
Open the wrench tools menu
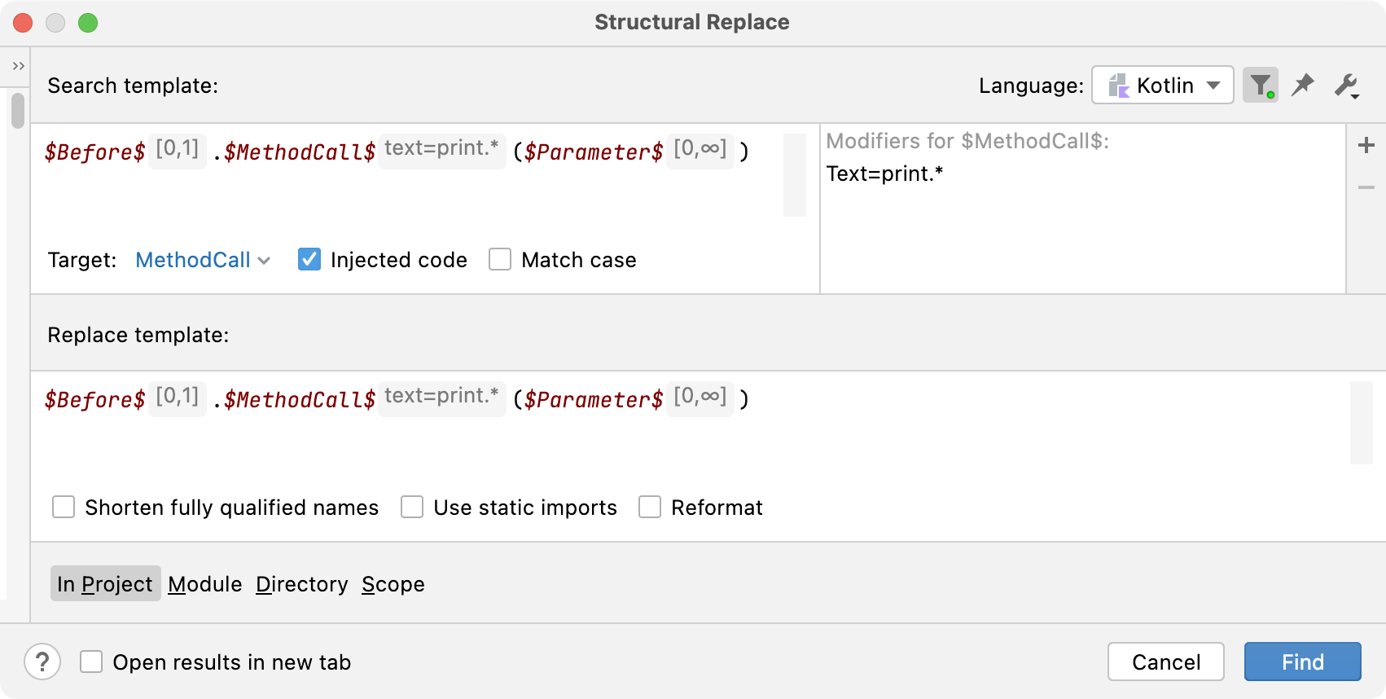(1345, 85)
